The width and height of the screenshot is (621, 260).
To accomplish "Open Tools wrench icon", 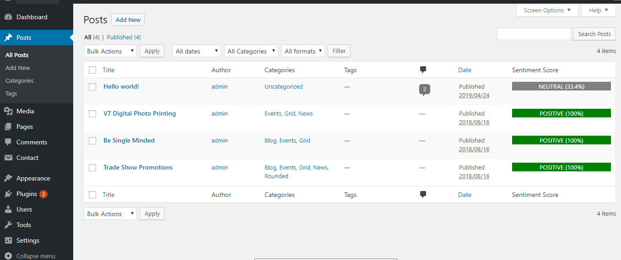I will click(8, 225).
